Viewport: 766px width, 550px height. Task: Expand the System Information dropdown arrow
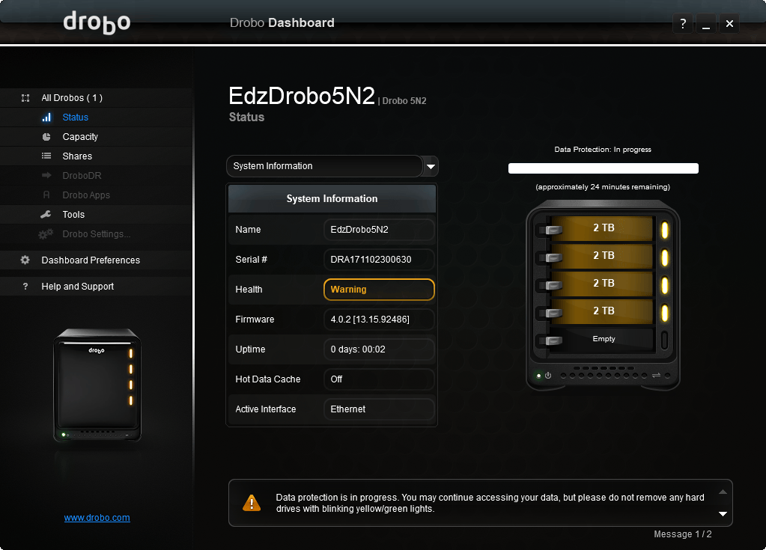click(x=431, y=166)
